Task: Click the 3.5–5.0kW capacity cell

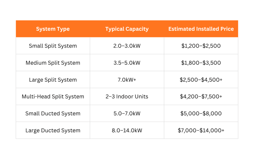Action: pos(127,63)
